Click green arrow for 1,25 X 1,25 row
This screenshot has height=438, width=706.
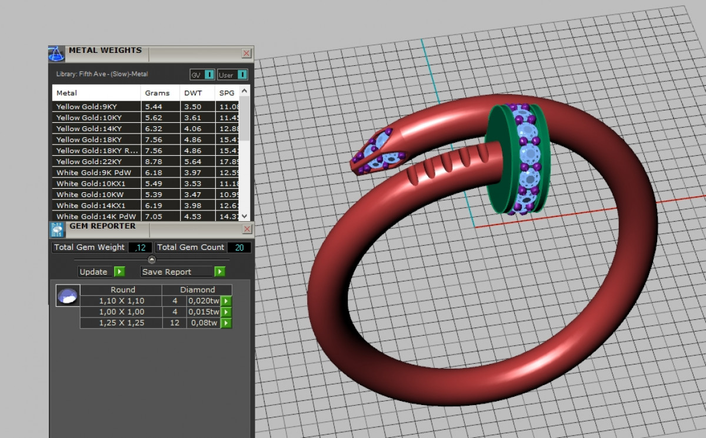tap(226, 323)
